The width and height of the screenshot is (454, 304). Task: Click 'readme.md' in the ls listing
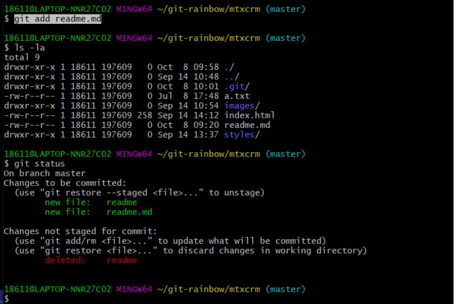pyautogui.click(x=247, y=125)
